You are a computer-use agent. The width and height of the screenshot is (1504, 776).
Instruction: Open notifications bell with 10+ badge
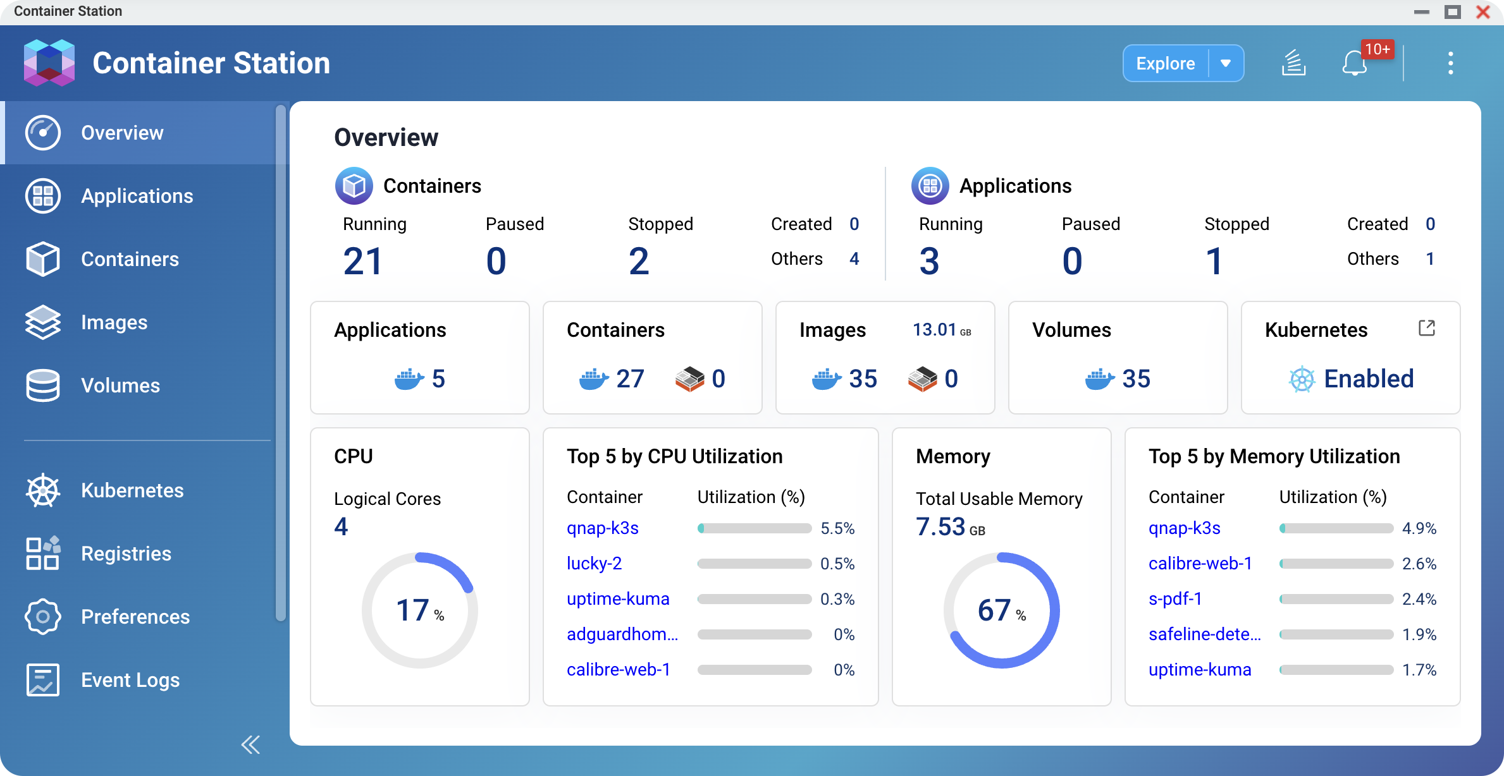[1355, 63]
